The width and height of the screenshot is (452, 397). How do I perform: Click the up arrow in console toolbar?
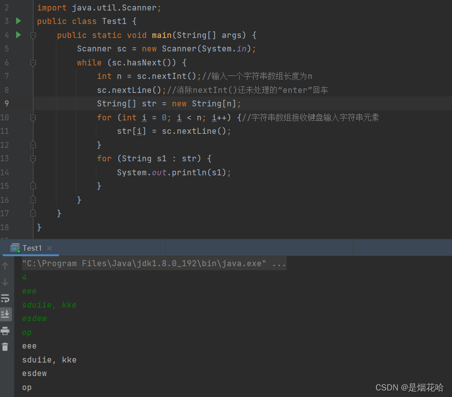(x=6, y=265)
